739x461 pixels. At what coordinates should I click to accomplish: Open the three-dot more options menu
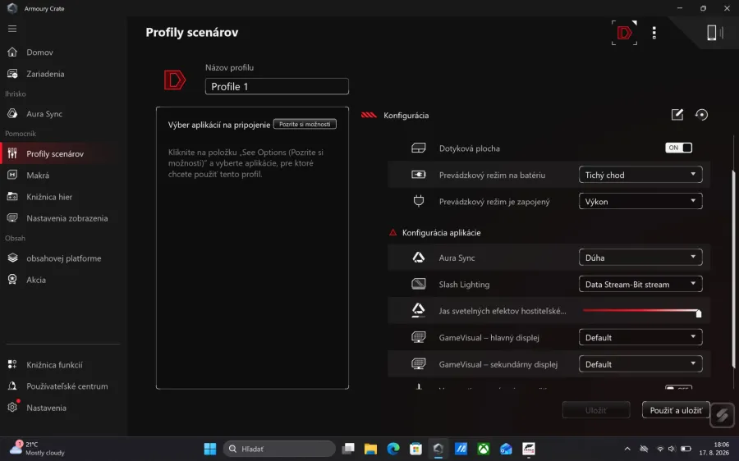[x=654, y=33]
